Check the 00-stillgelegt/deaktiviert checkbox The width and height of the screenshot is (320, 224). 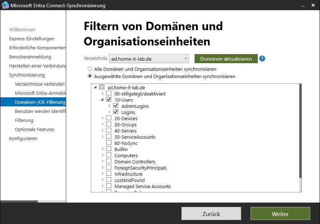[109, 93]
